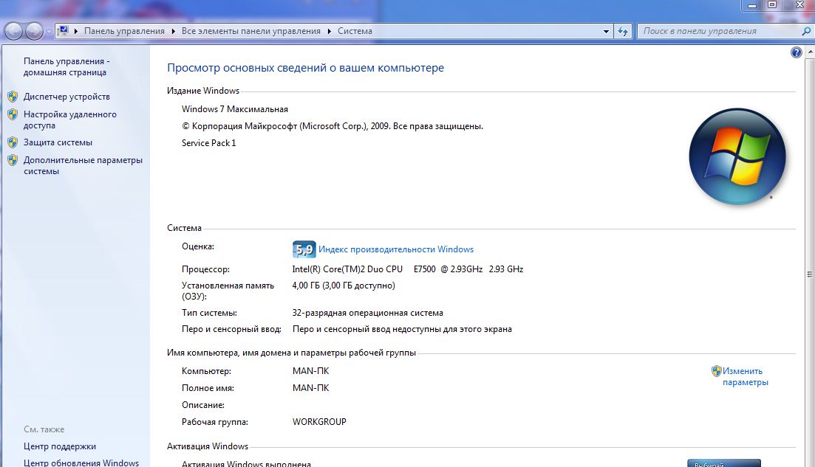
Task: Select 'MAN-ПК' value next to 'Полное имя:'
Action: point(310,387)
